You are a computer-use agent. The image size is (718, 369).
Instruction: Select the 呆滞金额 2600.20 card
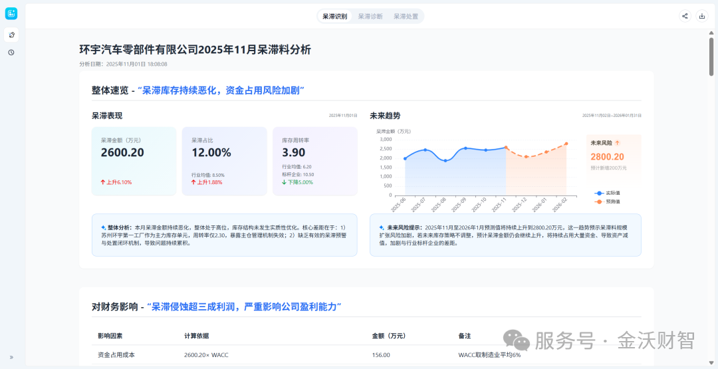(134, 161)
